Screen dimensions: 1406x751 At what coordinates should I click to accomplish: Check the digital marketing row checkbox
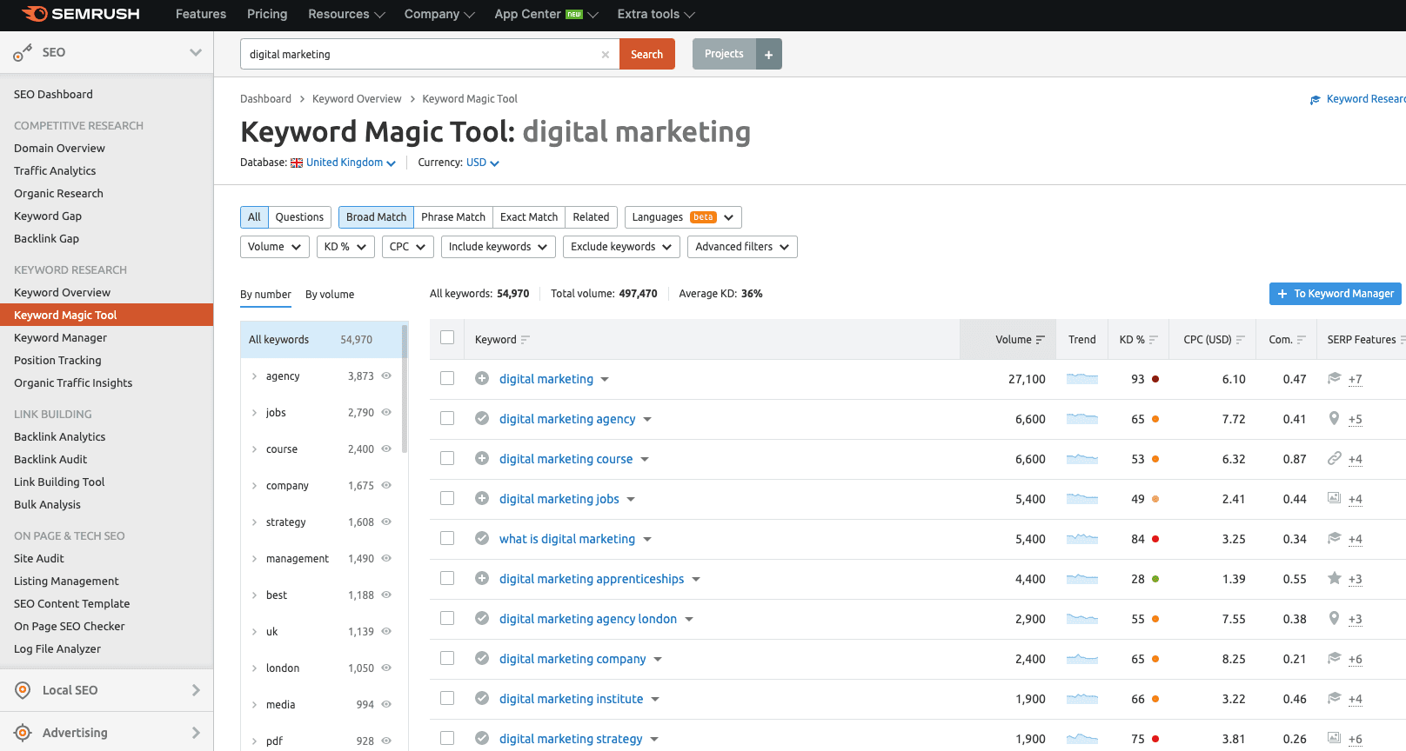tap(447, 378)
